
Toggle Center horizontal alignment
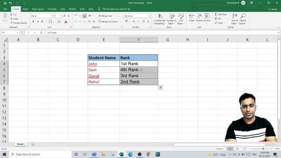[80, 22]
